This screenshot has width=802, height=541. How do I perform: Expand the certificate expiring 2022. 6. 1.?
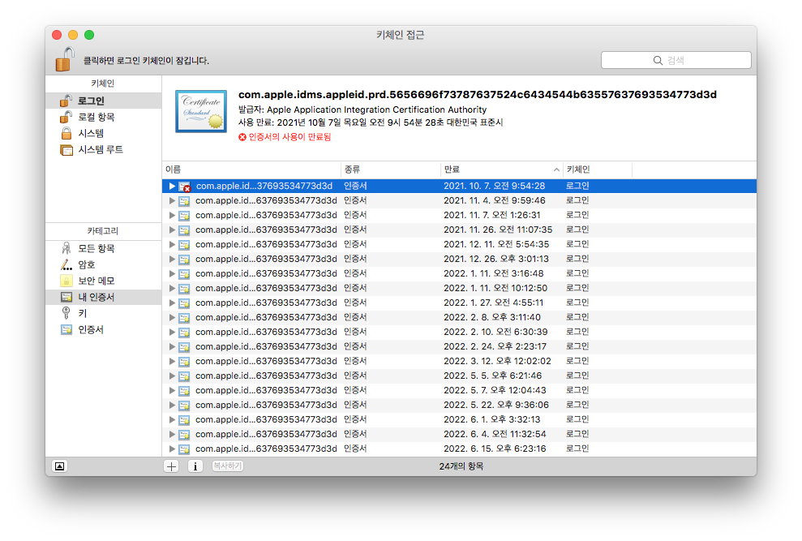point(173,419)
